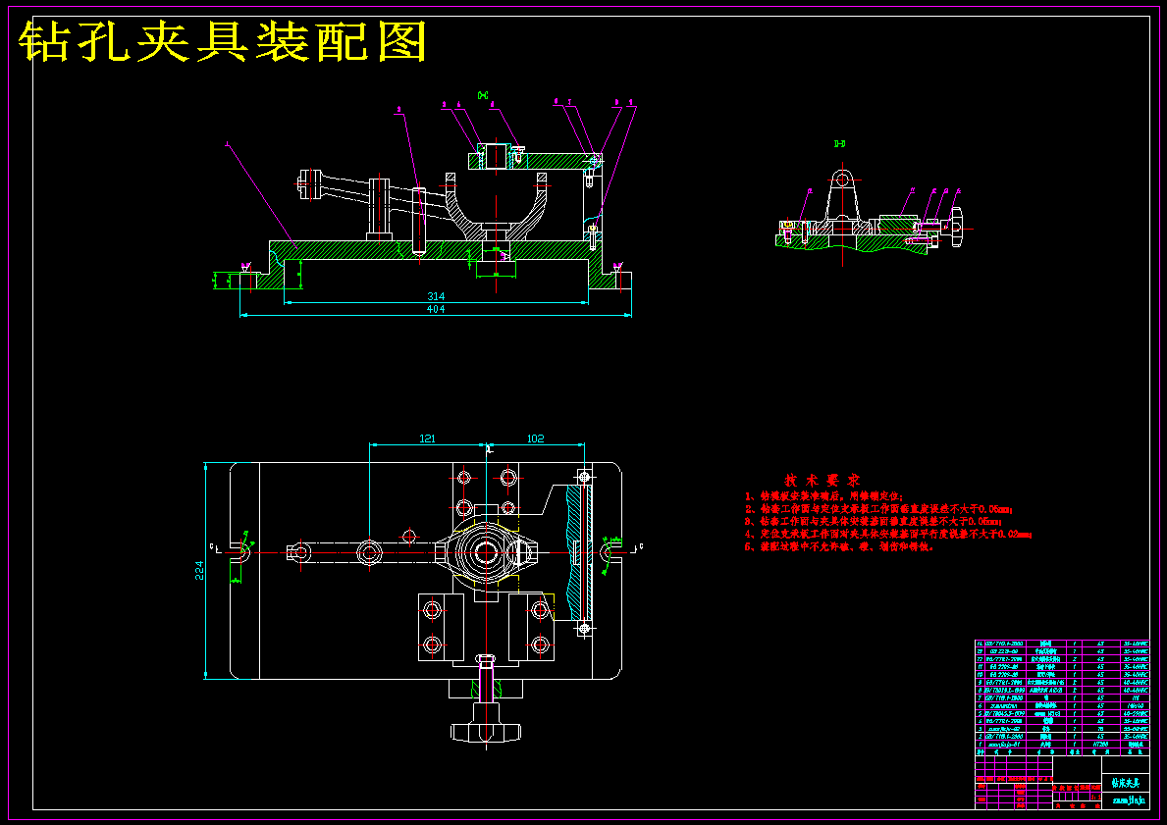Click requirement 3 about 夹具体安装基面 perpendicularity
1167x825 pixels.
coord(875,522)
